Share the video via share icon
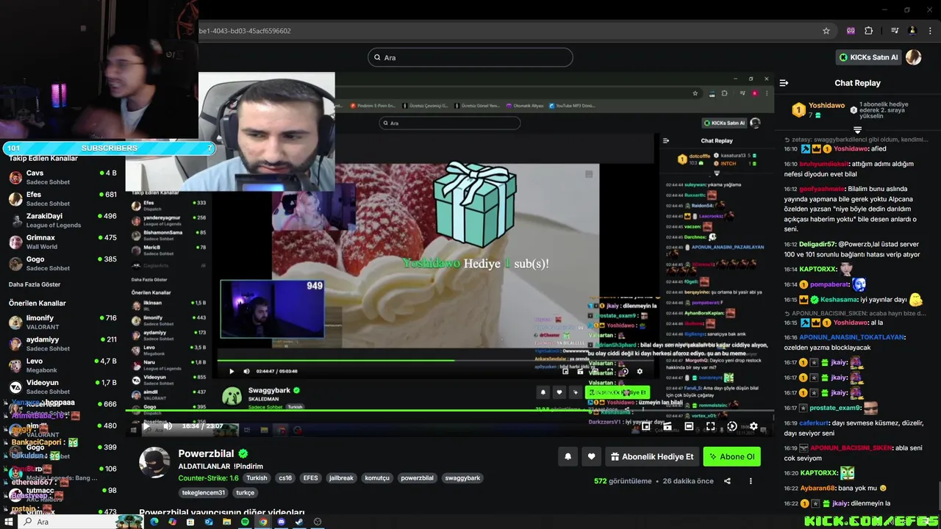The image size is (941, 529). click(727, 481)
